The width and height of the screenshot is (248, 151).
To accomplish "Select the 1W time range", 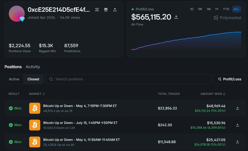I will pos(200,9).
